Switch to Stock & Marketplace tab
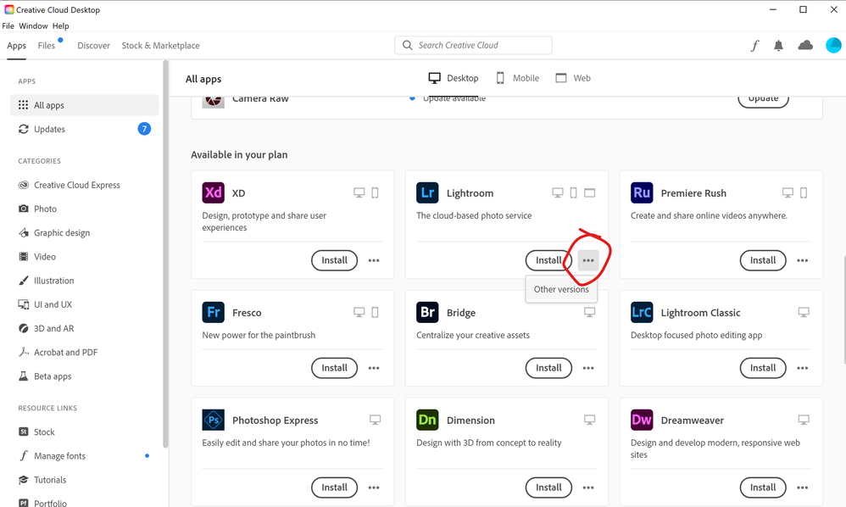This screenshot has width=846, height=507. point(160,46)
